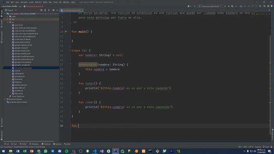
Task: Click the Git commit checkmark icon
Action: 249,6
